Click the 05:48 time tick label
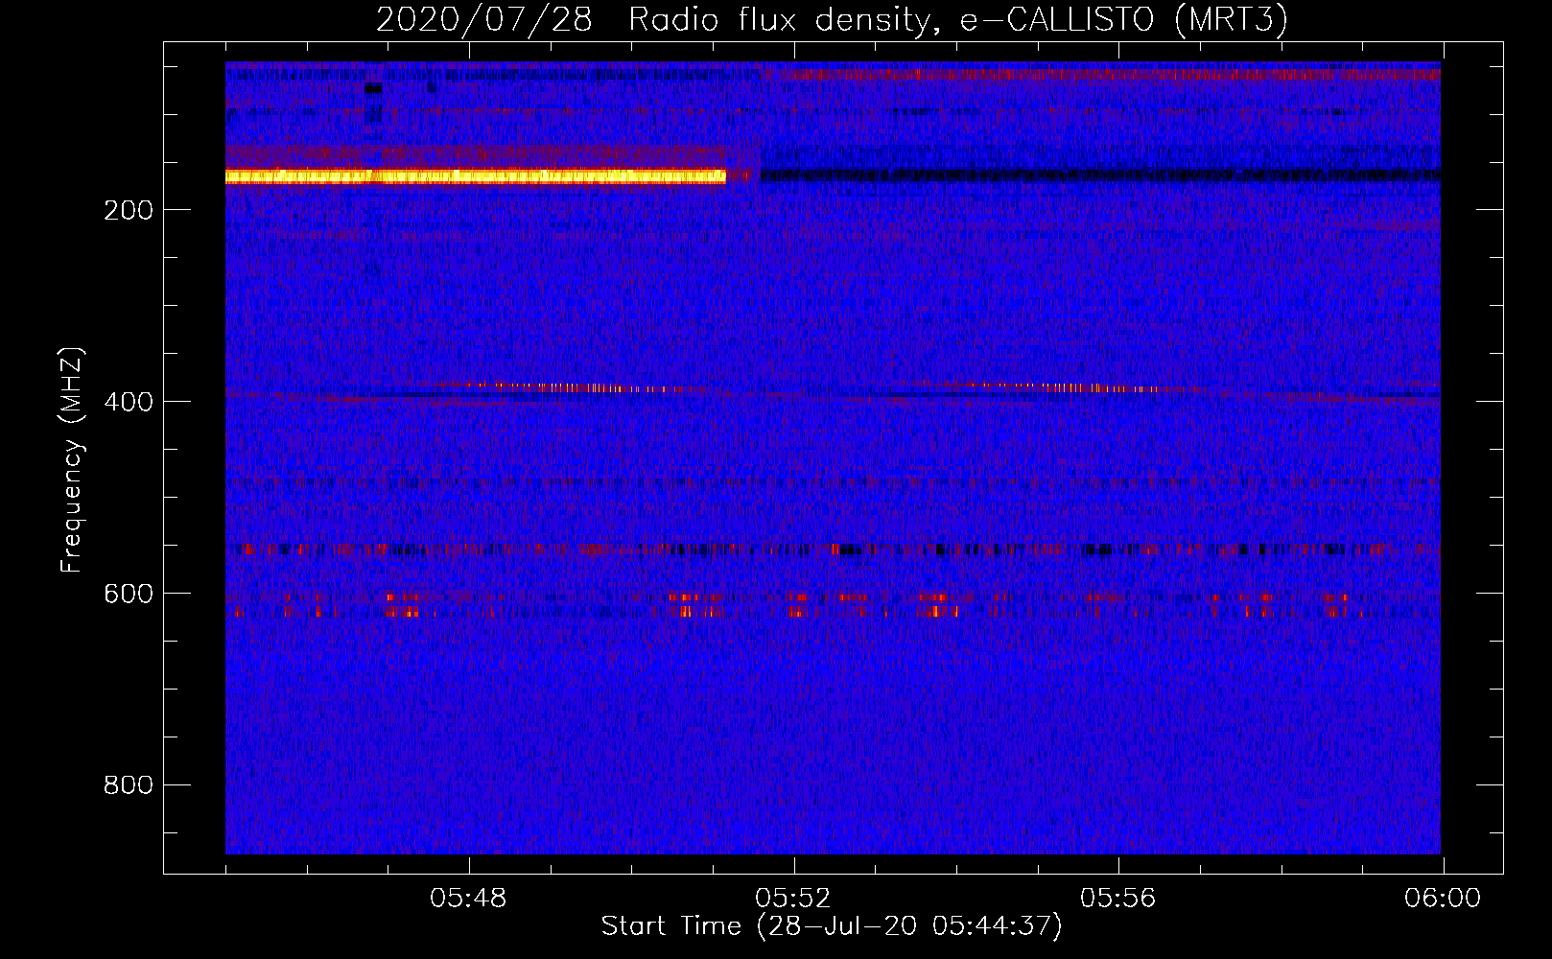This screenshot has height=959, width=1552. click(x=468, y=899)
